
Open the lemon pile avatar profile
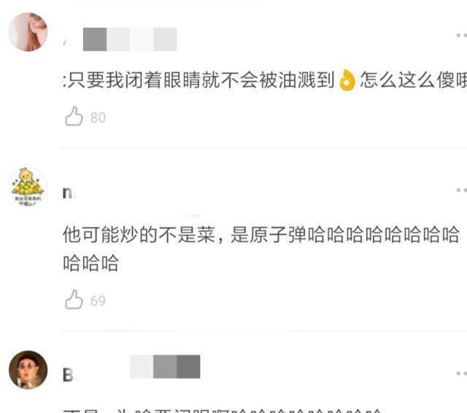[x=28, y=187]
